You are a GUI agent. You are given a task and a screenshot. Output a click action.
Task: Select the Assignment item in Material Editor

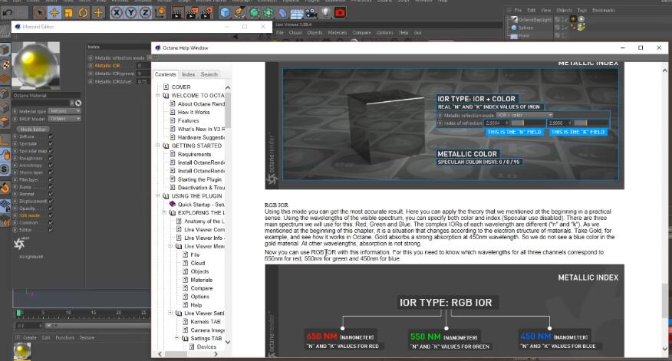click(x=31, y=257)
